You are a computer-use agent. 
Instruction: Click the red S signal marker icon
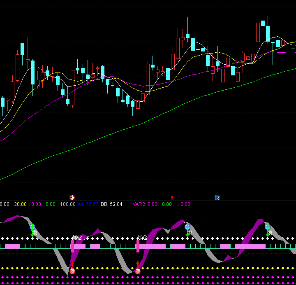pyautogui.click(x=172, y=198)
